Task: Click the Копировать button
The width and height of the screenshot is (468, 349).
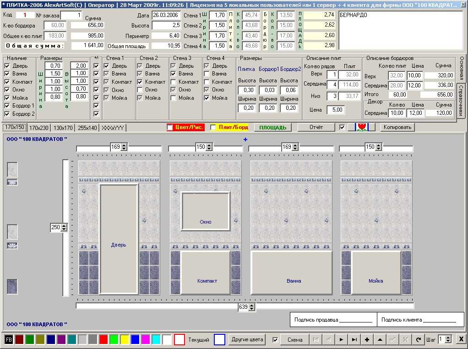Action: tap(397, 127)
